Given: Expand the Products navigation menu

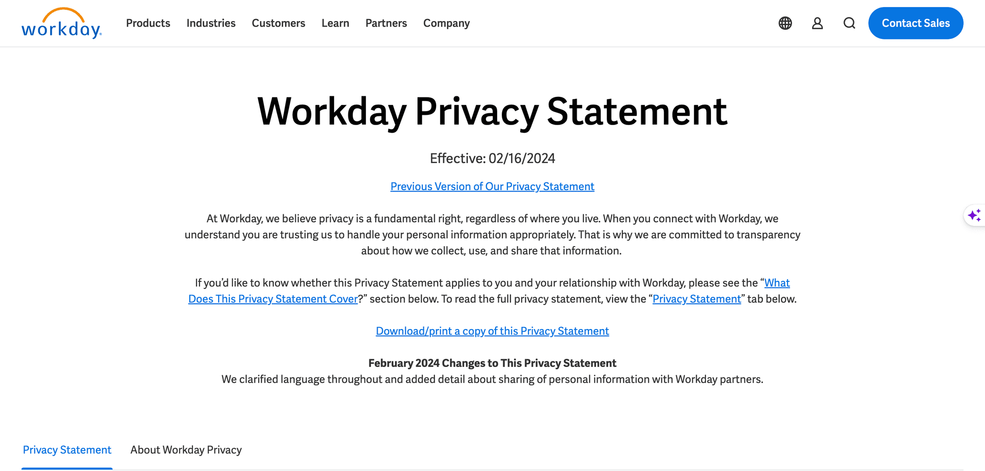Looking at the screenshot, I should (148, 23).
